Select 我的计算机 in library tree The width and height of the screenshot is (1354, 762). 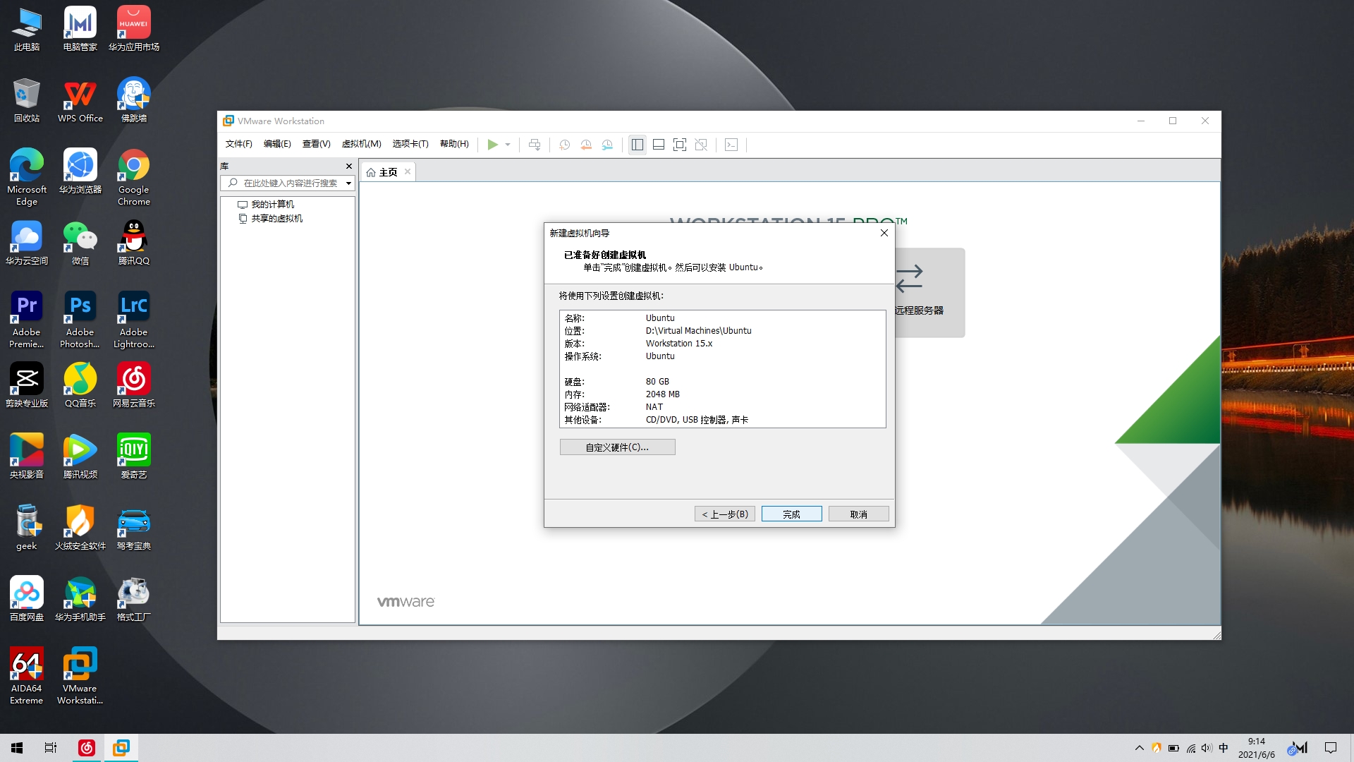(266, 205)
